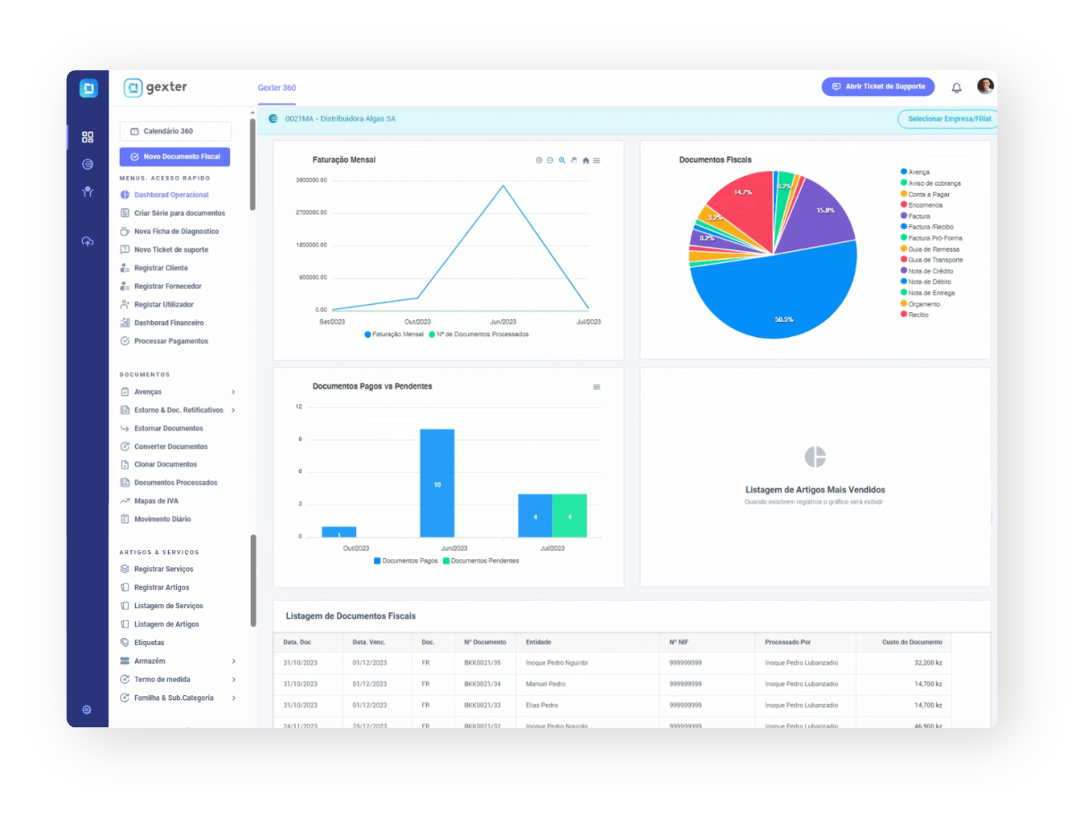Expand Estorno & Doc. Retificativos submenu
The width and height of the screenshot is (1092, 819).
tap(233, 410)
